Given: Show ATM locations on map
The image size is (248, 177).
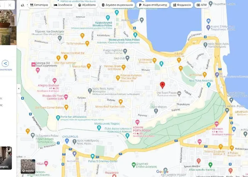Looking at the screenshot, I should tap(201, 5).
